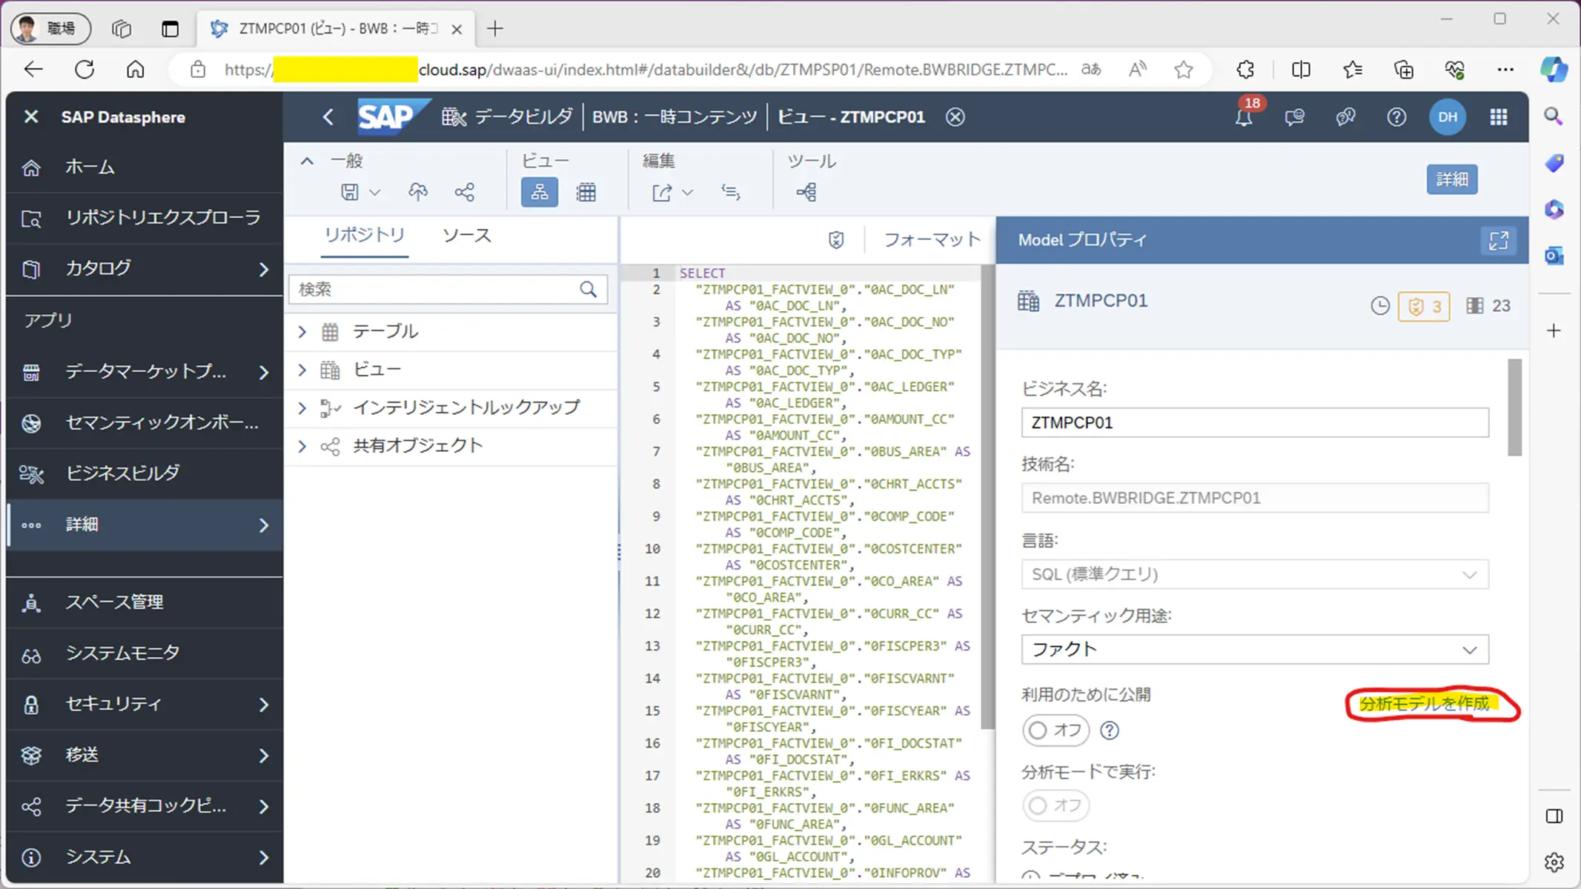Open the セマンティック用途 ファクト dropdown
Image resolution: width=1581 pixels, height=889 pixels.
click(x=1255, y=650)
